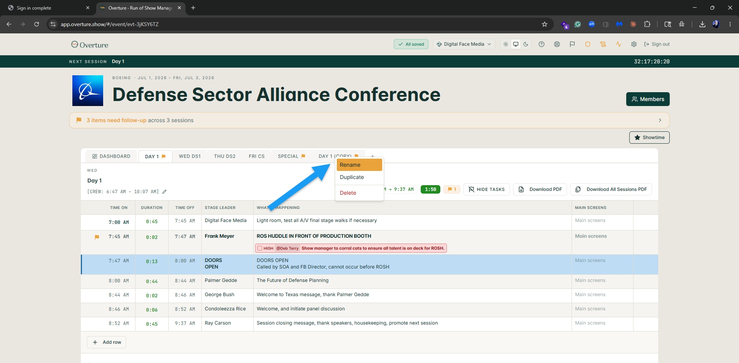Select the Palmer Gedde stage leader cell

[x=227, y=282]
